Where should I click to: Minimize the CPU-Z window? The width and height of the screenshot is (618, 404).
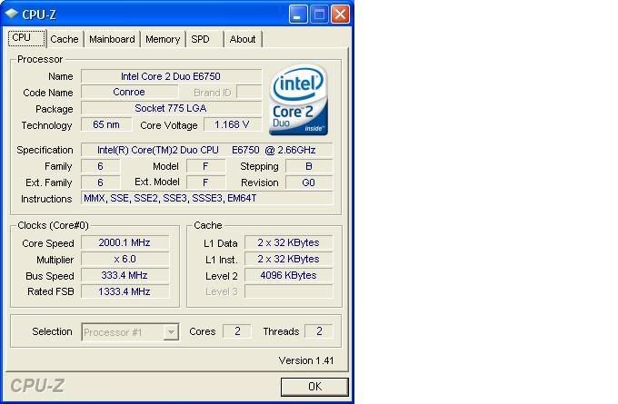tap(299, 14)
